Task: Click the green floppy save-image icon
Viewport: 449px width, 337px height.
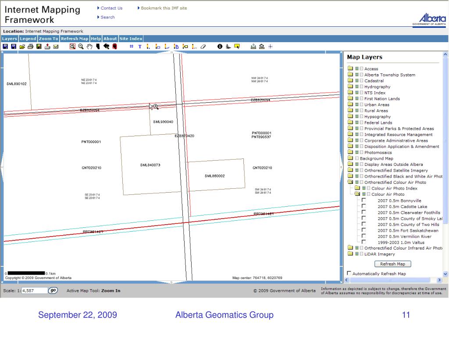Action: pos(39,47)
